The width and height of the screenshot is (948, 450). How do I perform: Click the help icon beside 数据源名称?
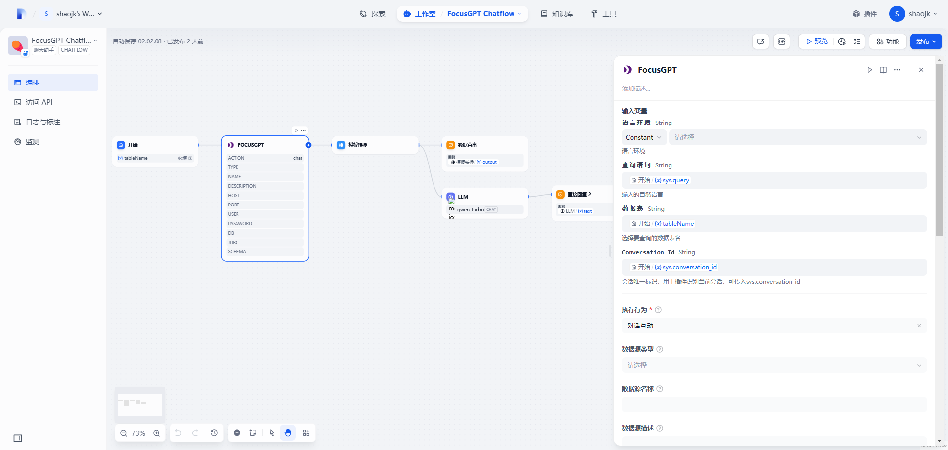pos(660,389)
